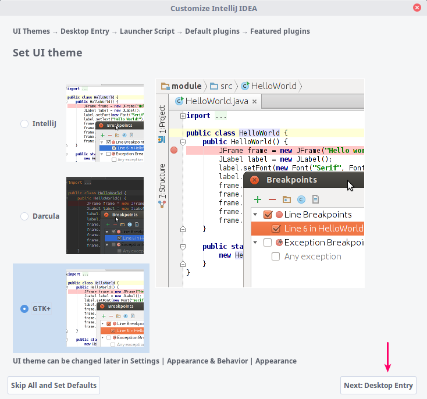Toggle the Line Breakpoints checkbox in large preview
427x399 pixels.
coord(268,215)
